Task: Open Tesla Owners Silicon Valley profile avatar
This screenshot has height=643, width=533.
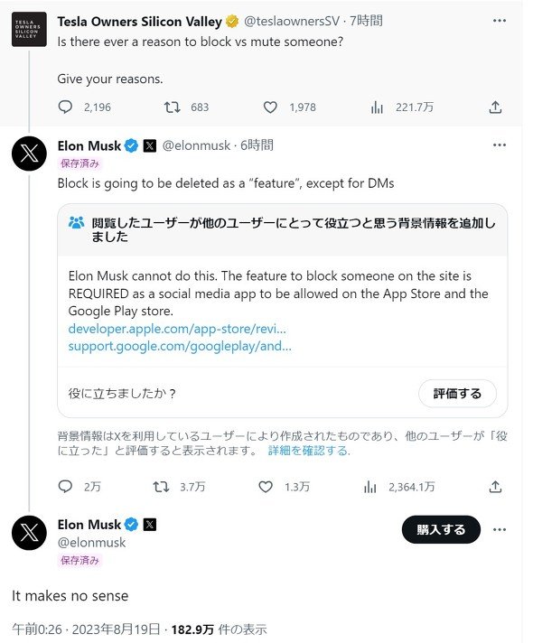Action: [29, 30]
